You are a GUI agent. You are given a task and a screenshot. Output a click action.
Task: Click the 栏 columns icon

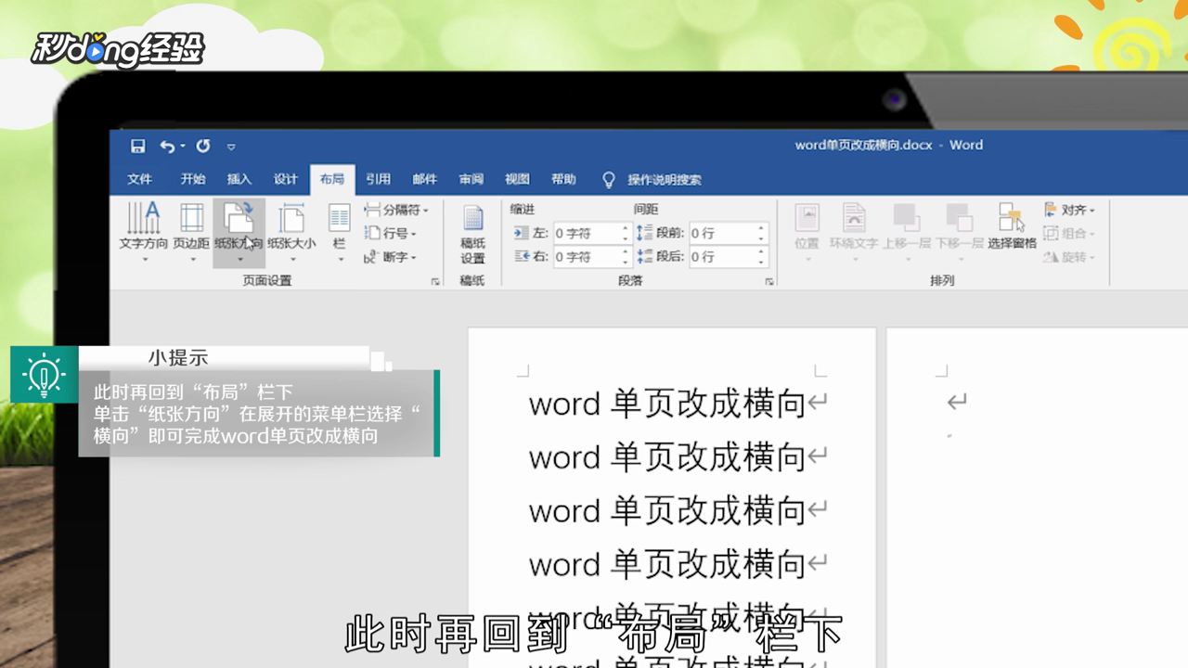[340, 218]
